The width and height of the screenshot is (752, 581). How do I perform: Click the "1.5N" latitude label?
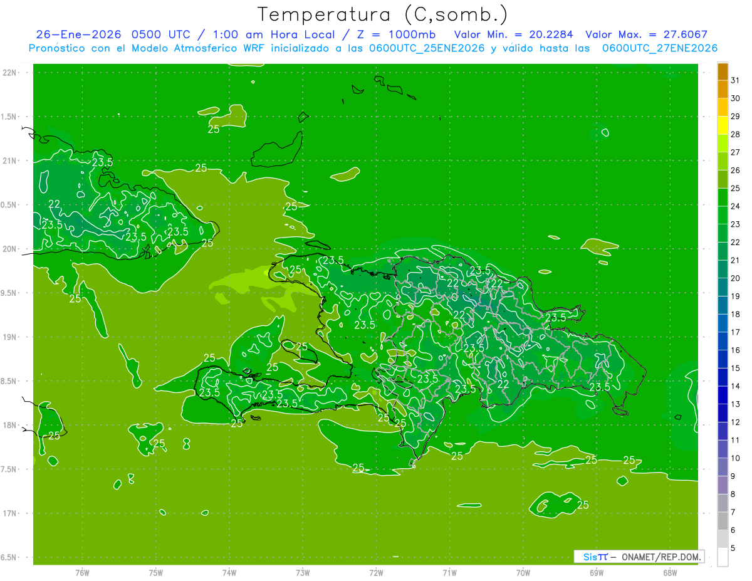(x=9, y=117)
